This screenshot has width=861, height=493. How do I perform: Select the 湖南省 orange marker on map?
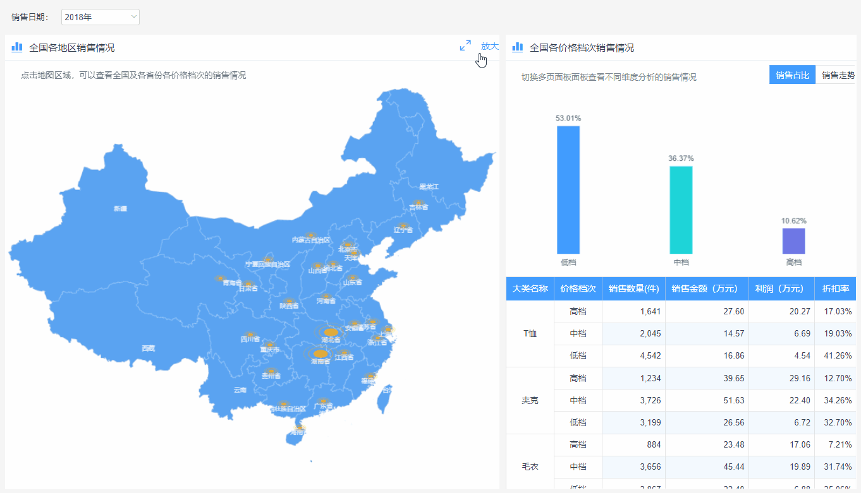click(321, 354)
